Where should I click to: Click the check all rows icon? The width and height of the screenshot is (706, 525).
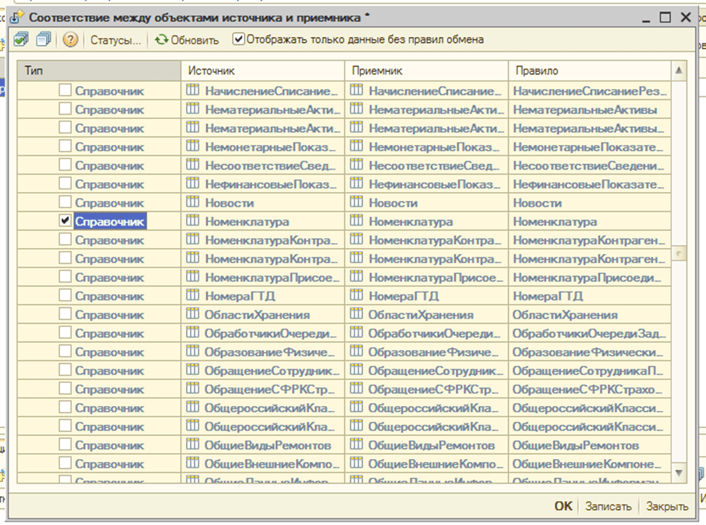[21, 39]
